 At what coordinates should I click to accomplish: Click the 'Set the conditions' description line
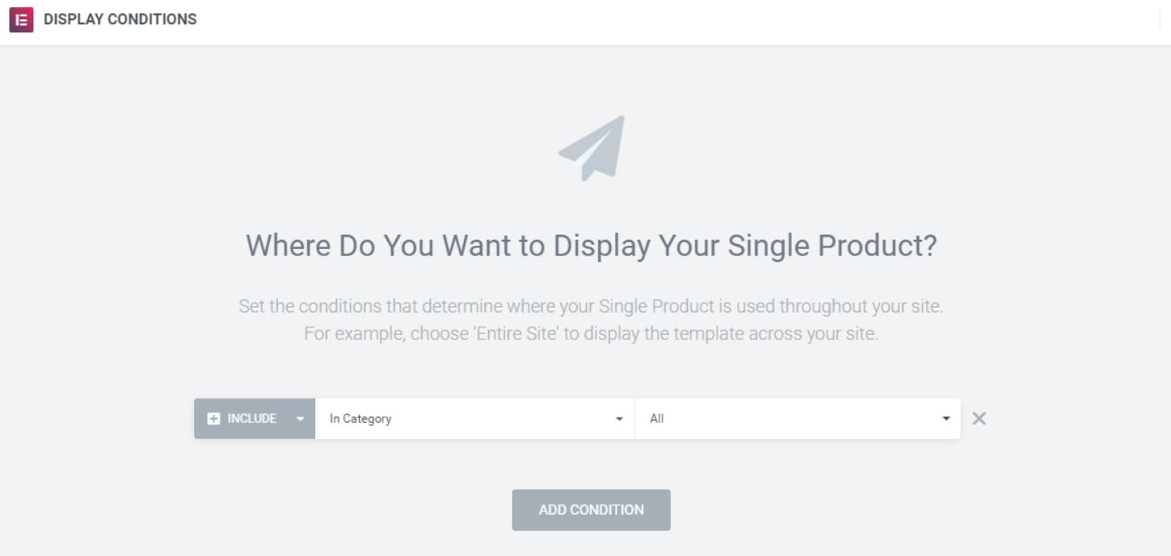coord(592,307)
